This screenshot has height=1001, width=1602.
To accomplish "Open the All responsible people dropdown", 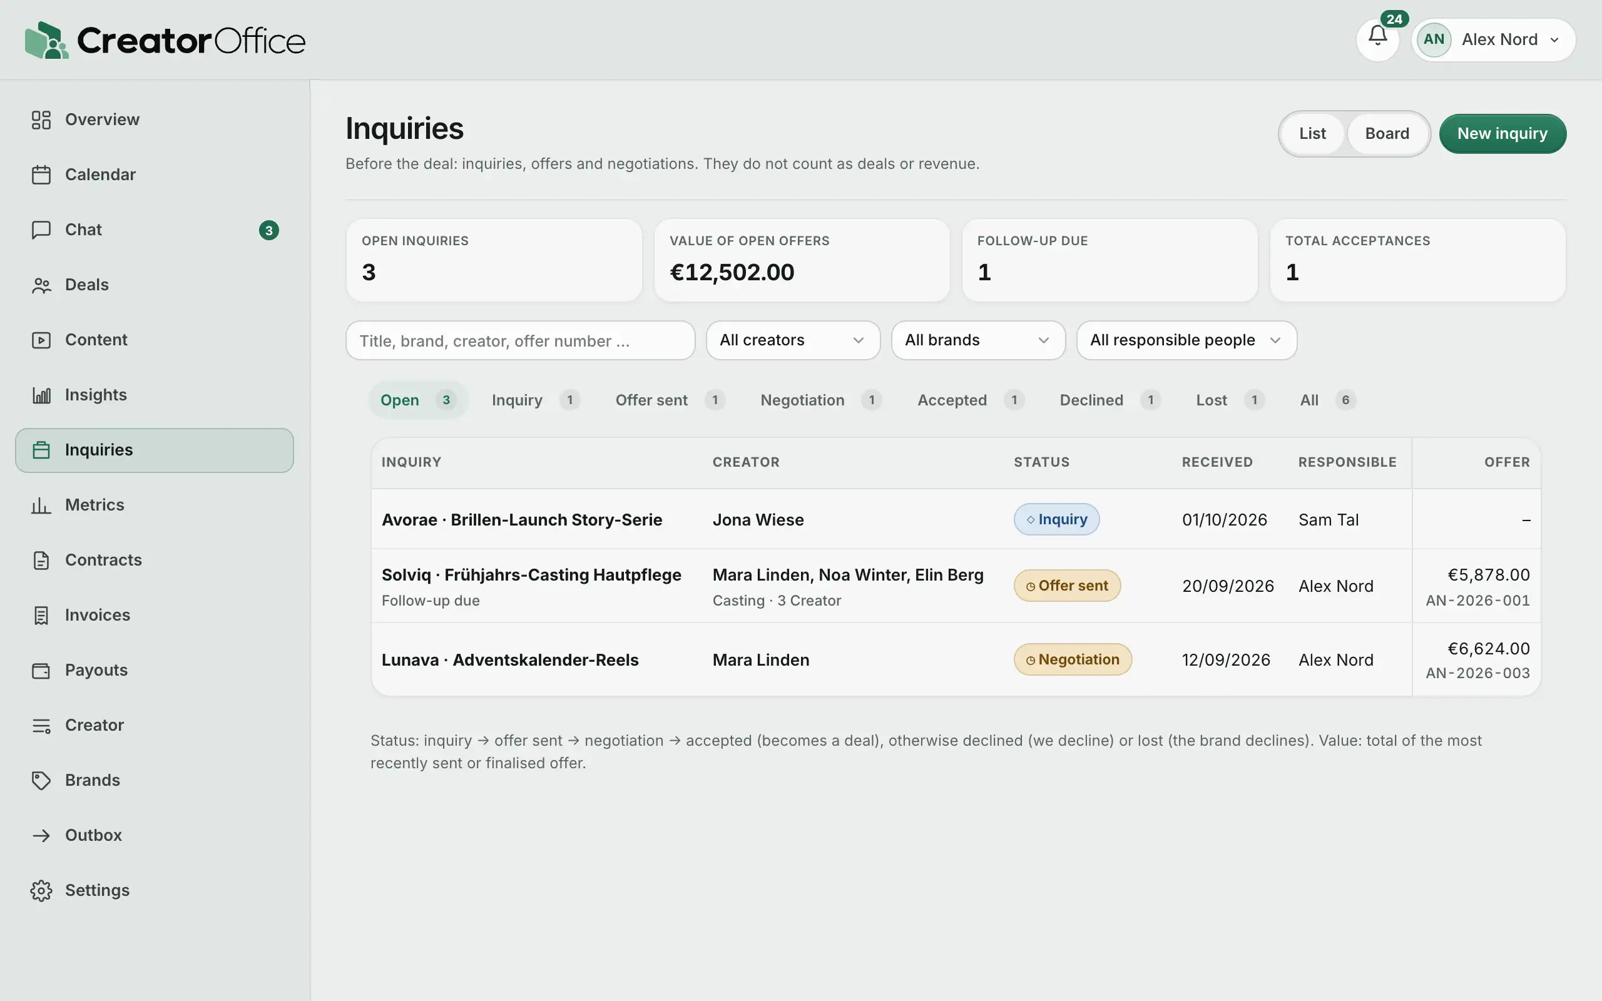I will tap(1186, 340).
